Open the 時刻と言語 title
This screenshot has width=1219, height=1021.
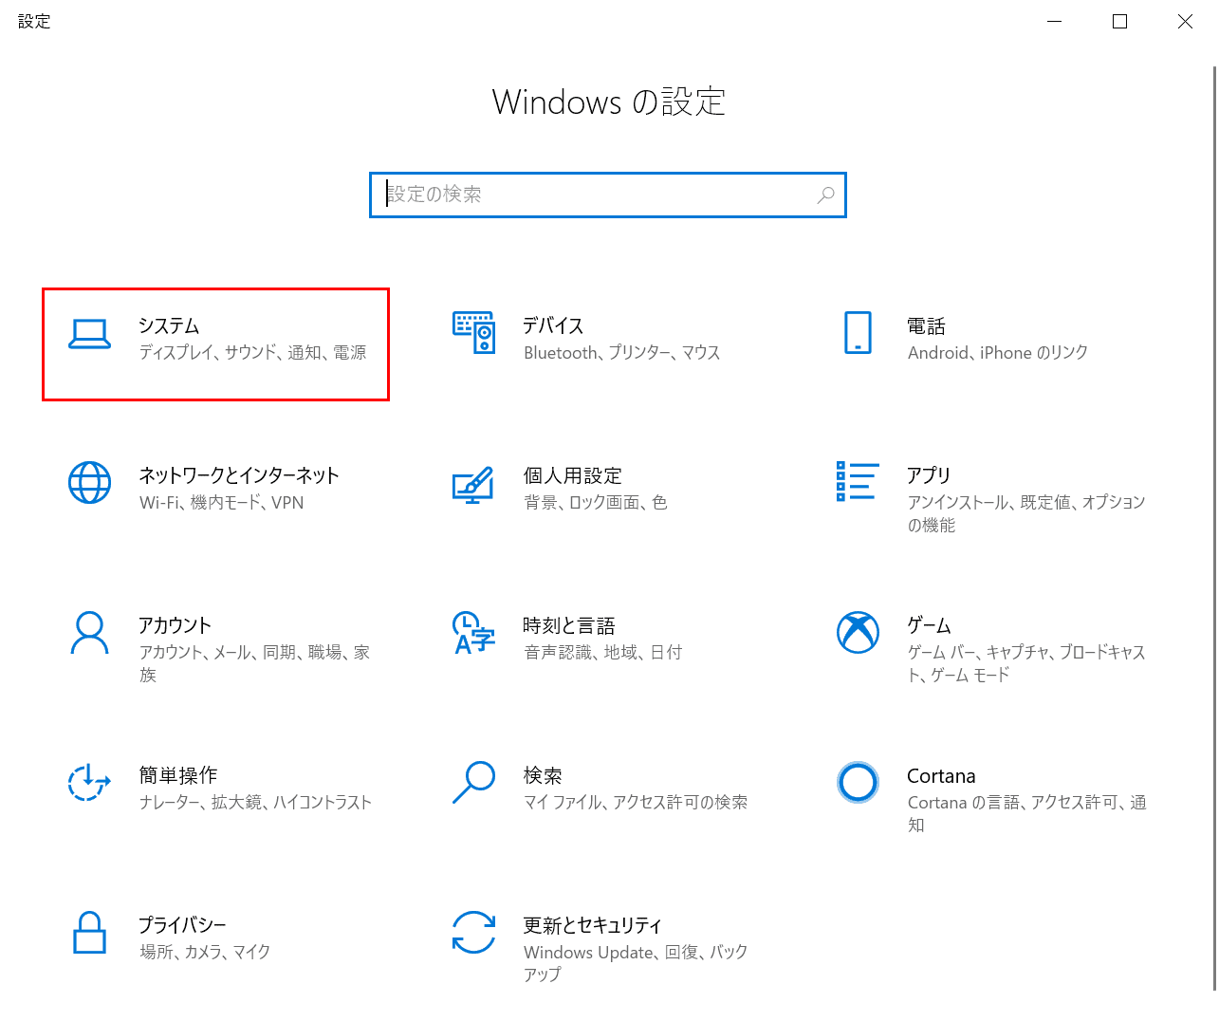[569, 625]
